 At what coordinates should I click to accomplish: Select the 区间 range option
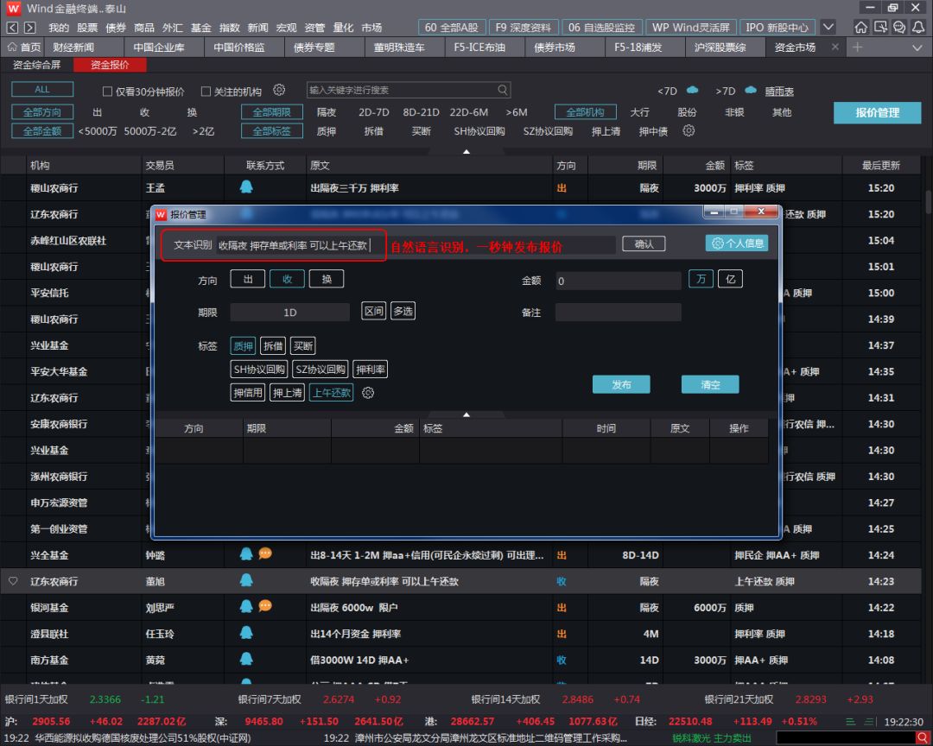pos(374,311)
